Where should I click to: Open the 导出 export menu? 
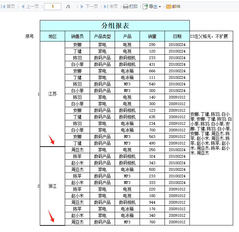pyautogui.click(x=153, y=7)
